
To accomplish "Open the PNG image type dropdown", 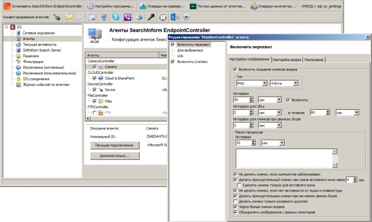I will pyautogui.click(x=265, y=83).
